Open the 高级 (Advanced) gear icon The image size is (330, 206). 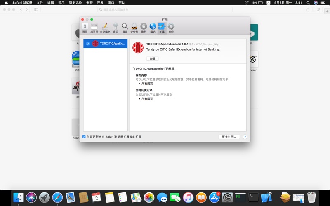click(x=171, y=27)
